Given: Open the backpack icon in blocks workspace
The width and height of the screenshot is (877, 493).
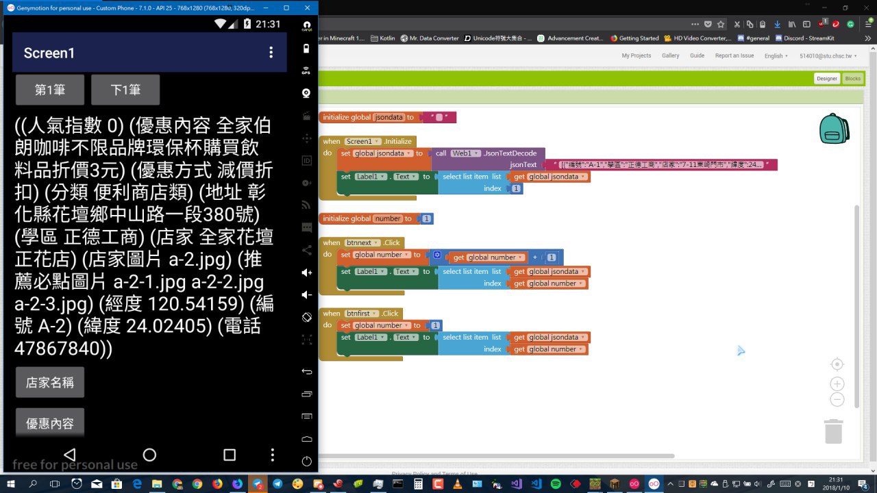Looking at the screenshot, I should click(x=834, y=129).
